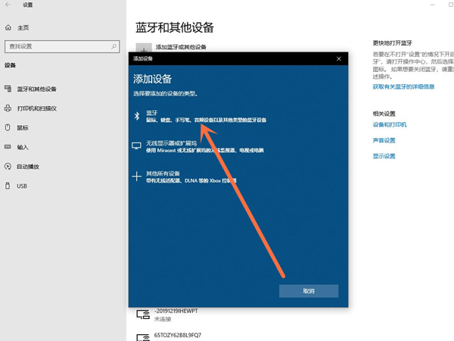Screen dimensions: 454x341
Task: Close the 添加设备 dialog with X
Action: pyautogui.click(x=338, y=58)
